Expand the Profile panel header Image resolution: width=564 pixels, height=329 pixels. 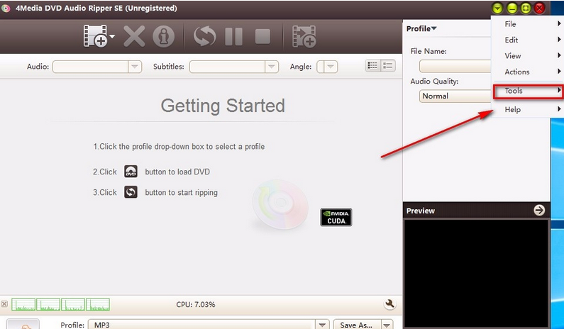pyautogui.click(x=421, y=28)
